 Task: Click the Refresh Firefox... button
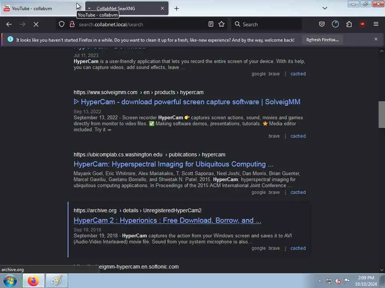322,40
